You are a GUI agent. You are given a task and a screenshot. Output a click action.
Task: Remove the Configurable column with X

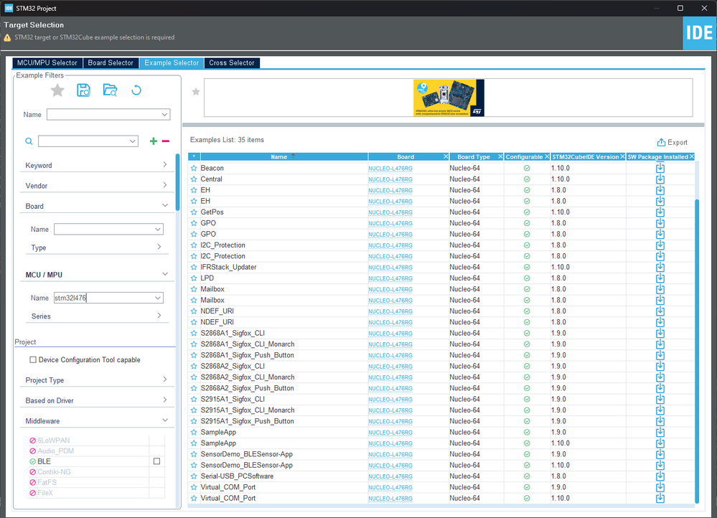click(547, 156)
